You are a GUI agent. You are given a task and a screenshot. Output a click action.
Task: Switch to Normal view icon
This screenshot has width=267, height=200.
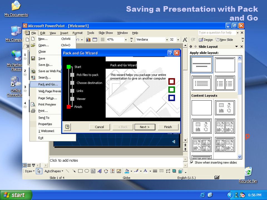pos(25,165)
